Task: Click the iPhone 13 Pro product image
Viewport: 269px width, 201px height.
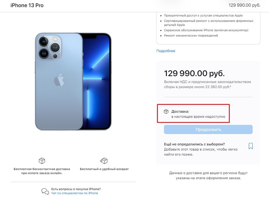Action: click(x=73, y=82)
